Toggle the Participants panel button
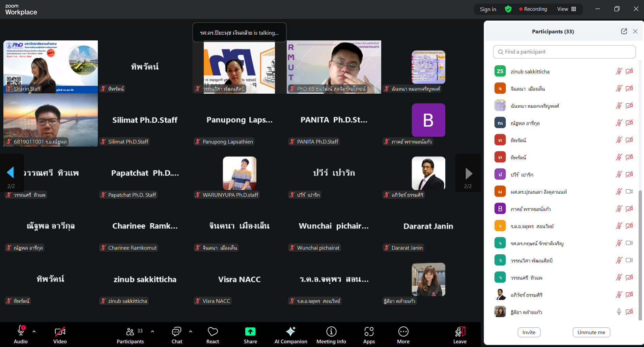 (x=130, y=335)
